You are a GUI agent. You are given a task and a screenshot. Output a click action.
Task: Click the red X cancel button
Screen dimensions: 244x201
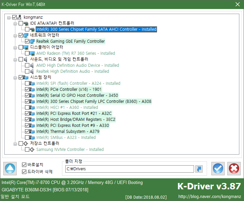click(x=234, y=168)
